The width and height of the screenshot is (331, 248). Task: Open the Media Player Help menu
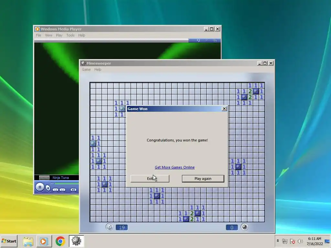coord(81,35)
